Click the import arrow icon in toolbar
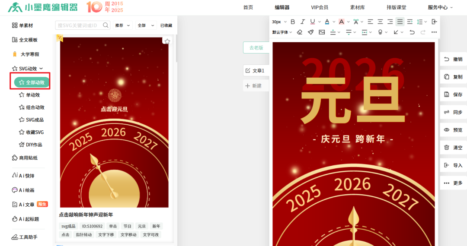 click(x=434, y=22)
